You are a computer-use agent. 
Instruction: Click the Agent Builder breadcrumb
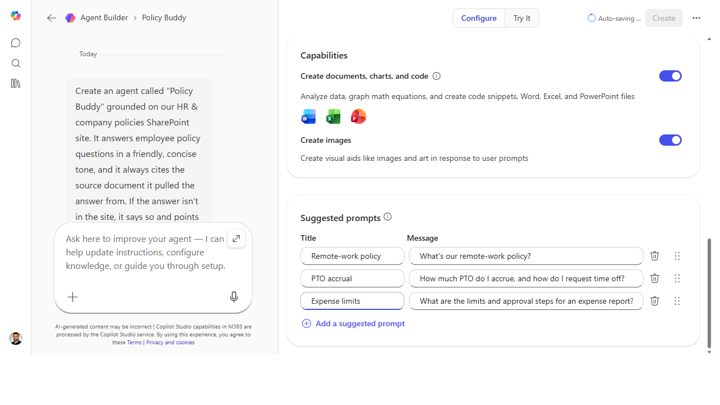104,18
